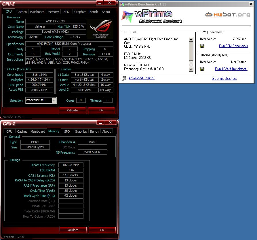Run the 1024M Benchmark
The width and height of the screenshot is (257, 240).
(x=231, y=69)
